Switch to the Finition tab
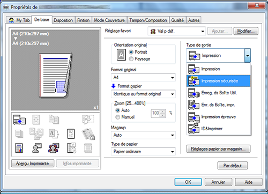Viewport: 268px width, 194px height. pos(84,20)
